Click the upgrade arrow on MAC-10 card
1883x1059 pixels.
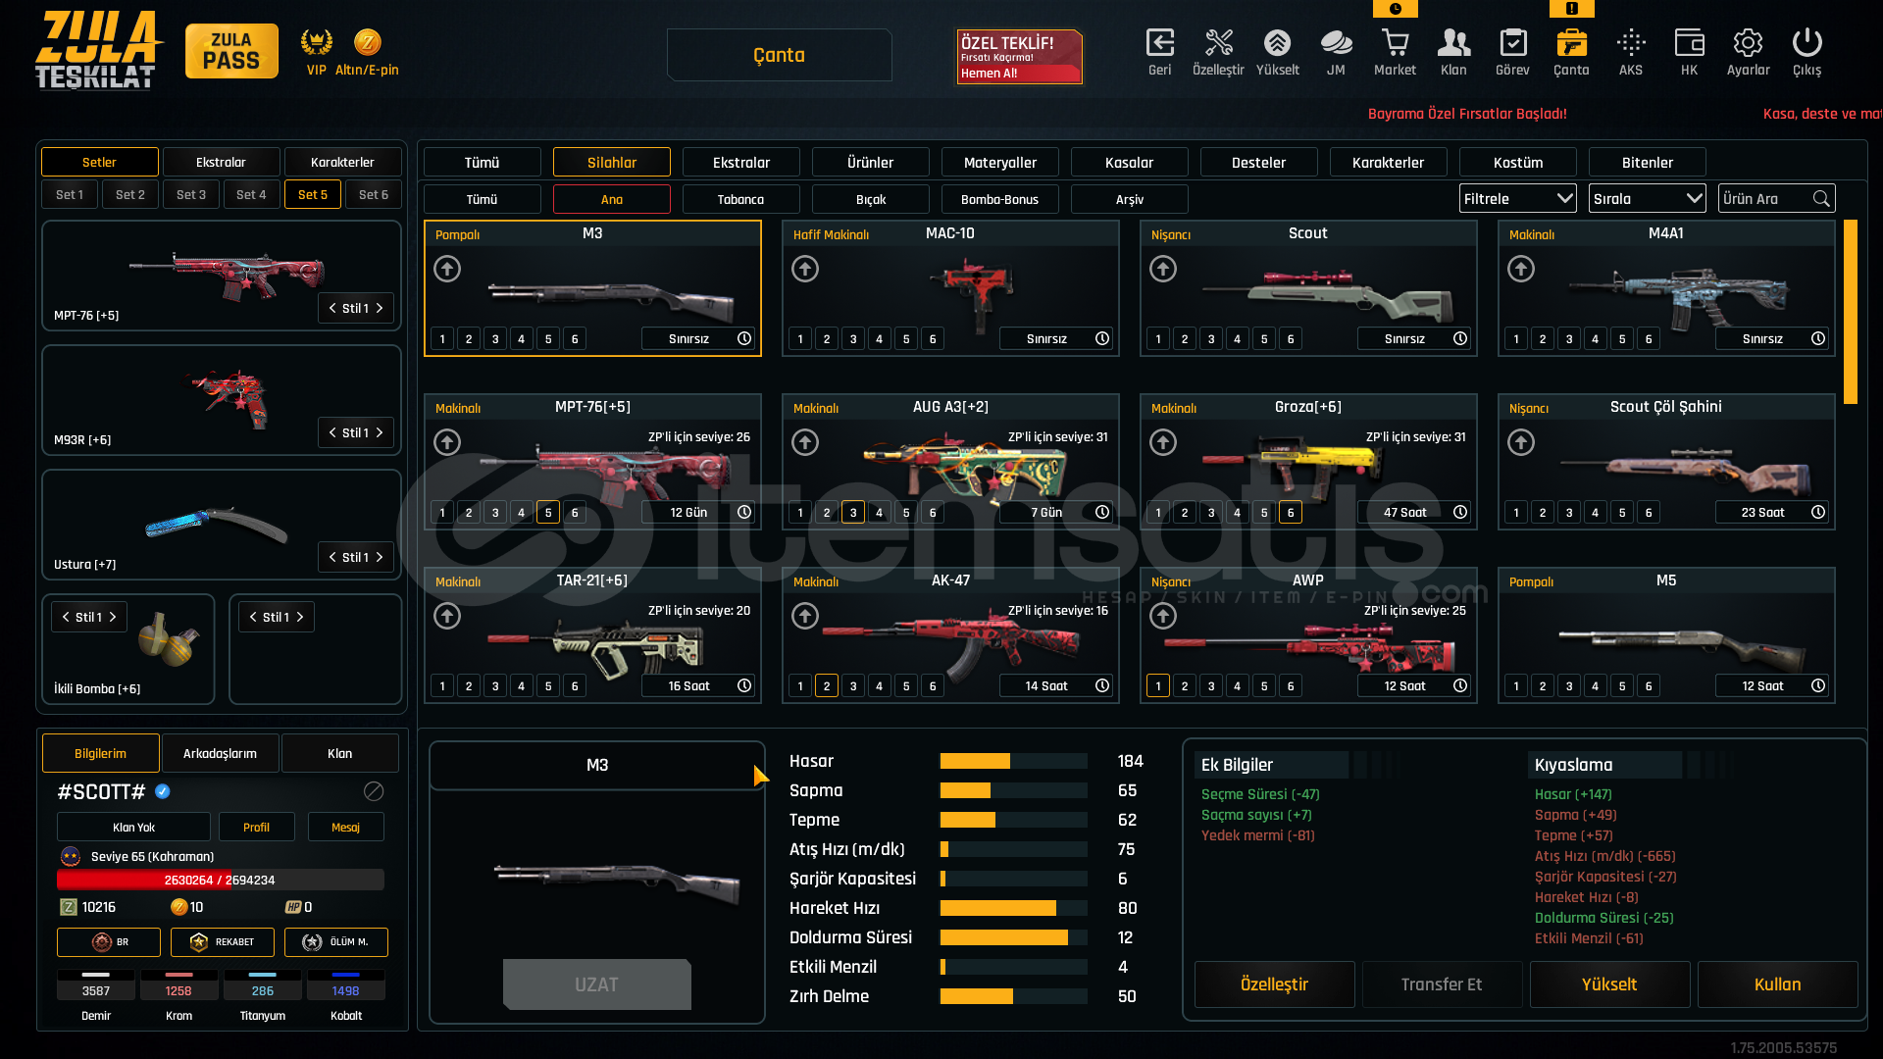click(805, 269)
